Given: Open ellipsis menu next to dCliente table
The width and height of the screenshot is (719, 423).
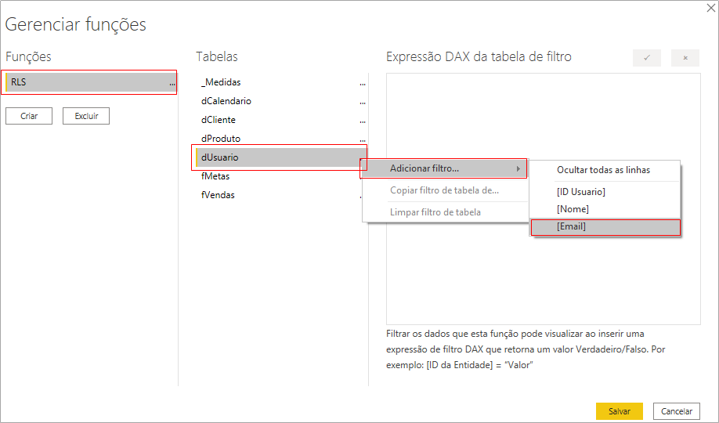Looking at the screenshot, I should (362, 120).
